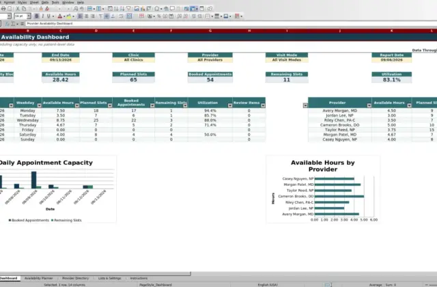Click the Function Wizard icon
The image size is (437, 287).
[x=7, y=24]
